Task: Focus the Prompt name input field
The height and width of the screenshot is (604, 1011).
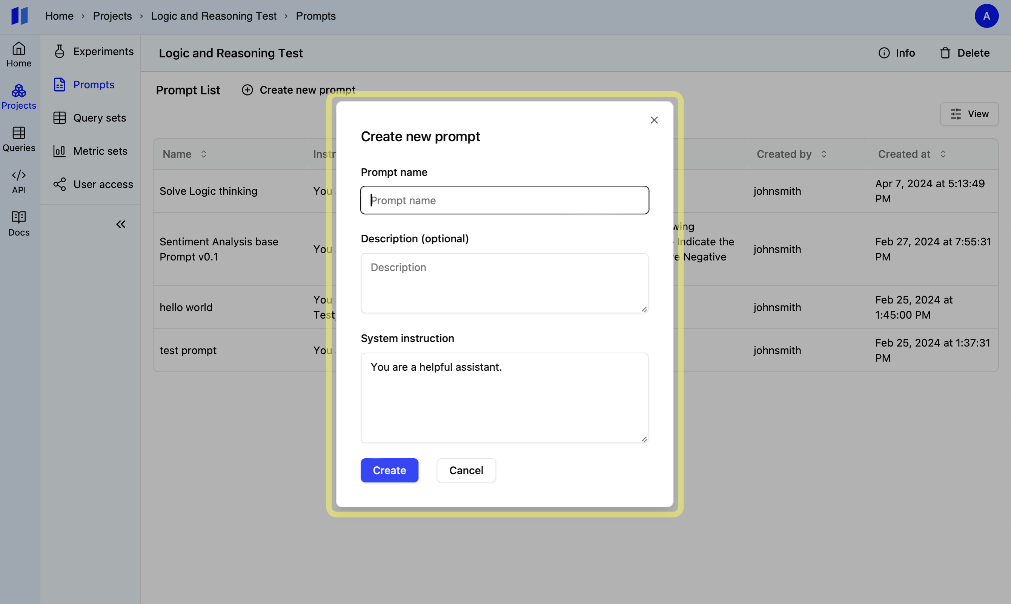Action: tap(504, 200)
